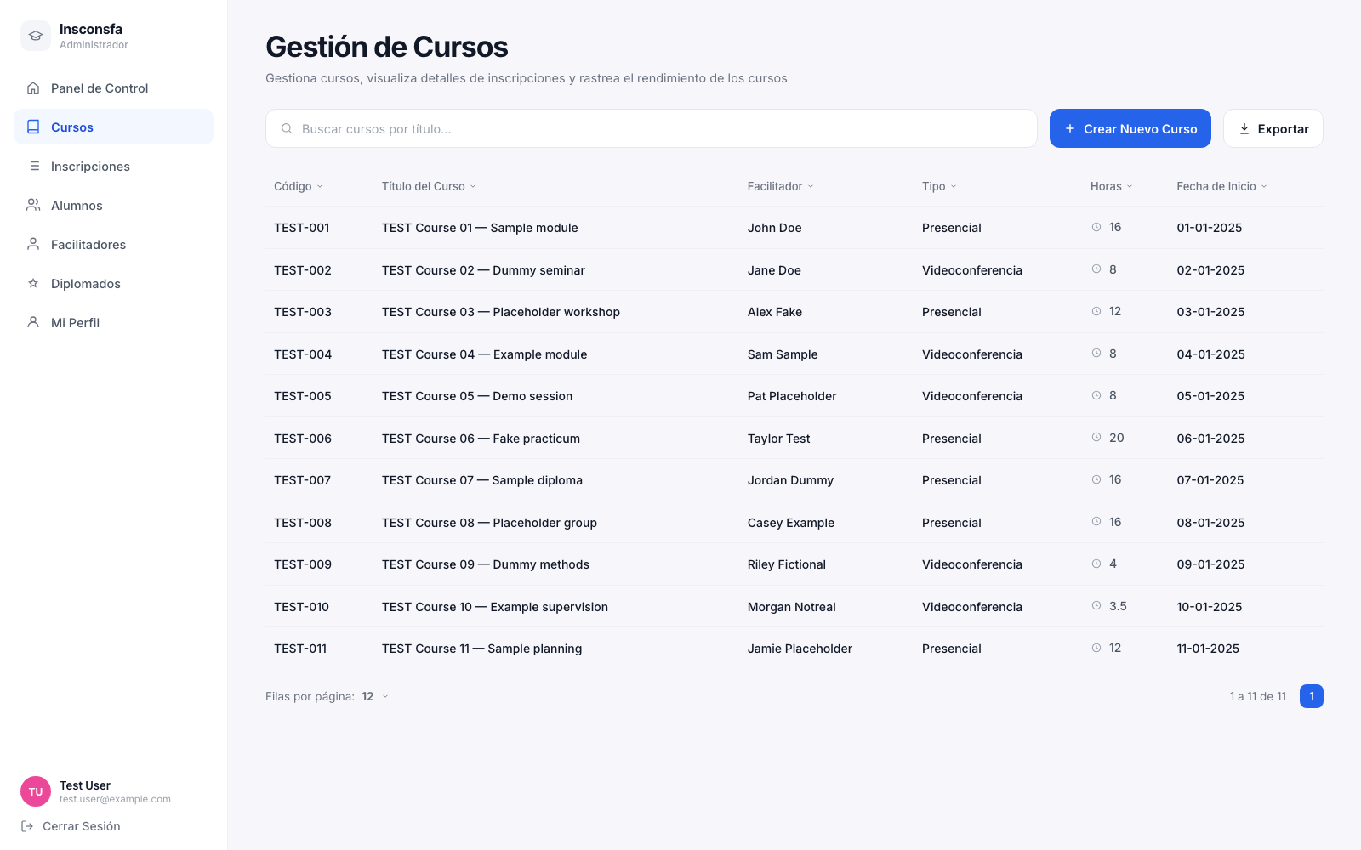The width and height of the screenshot is (1361, 850).
Task: Click the Panel de Control home icon
Action: 33,88
